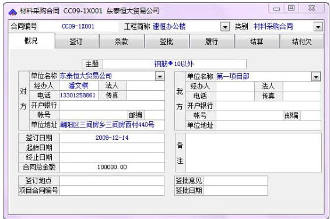Click 我方 单位名称 value 第一项目部
This screenshot has height=219, width=330.
click(233, 76)
